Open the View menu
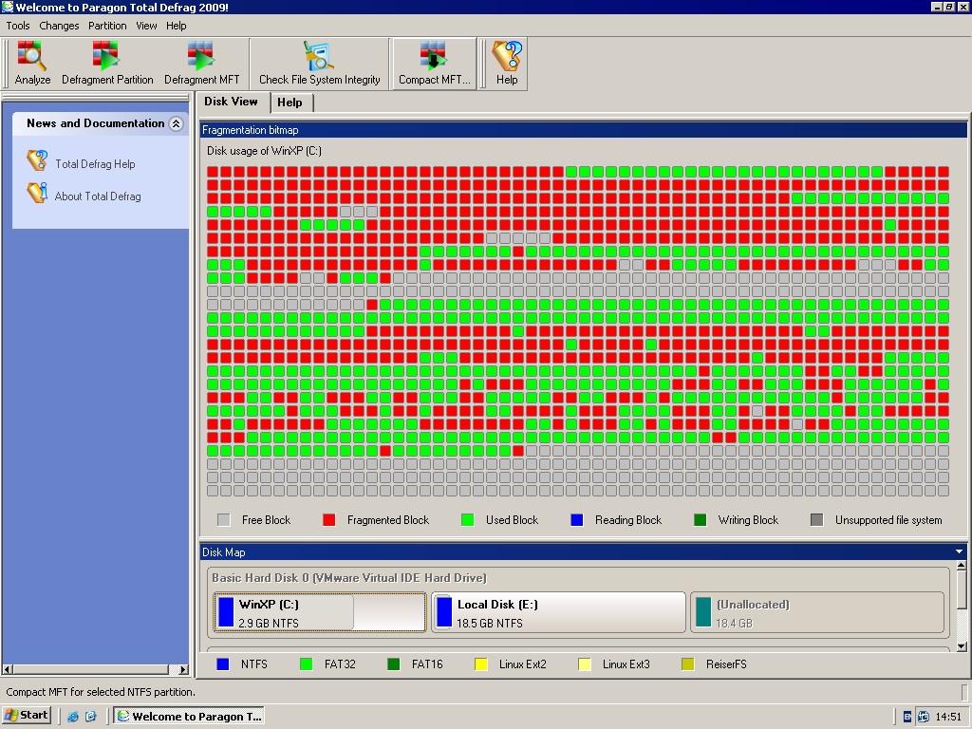The height and width of the screenshot is (729, 972). coord(146,26)
